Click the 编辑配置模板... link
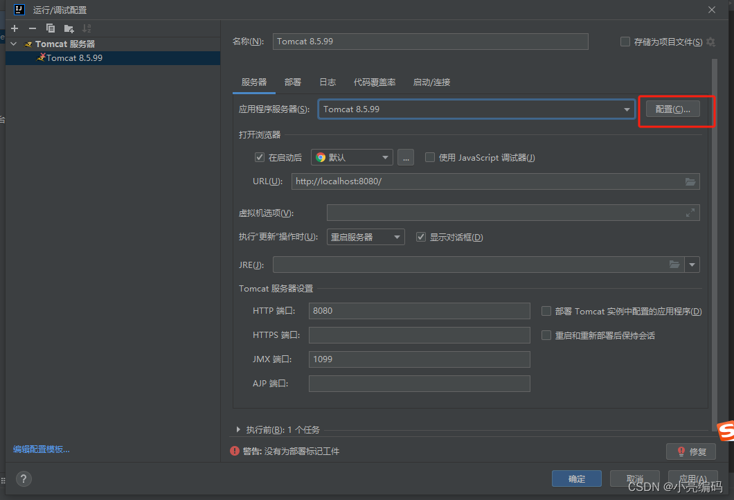Viewport: 734px width, 500px height. click(42, 449)
